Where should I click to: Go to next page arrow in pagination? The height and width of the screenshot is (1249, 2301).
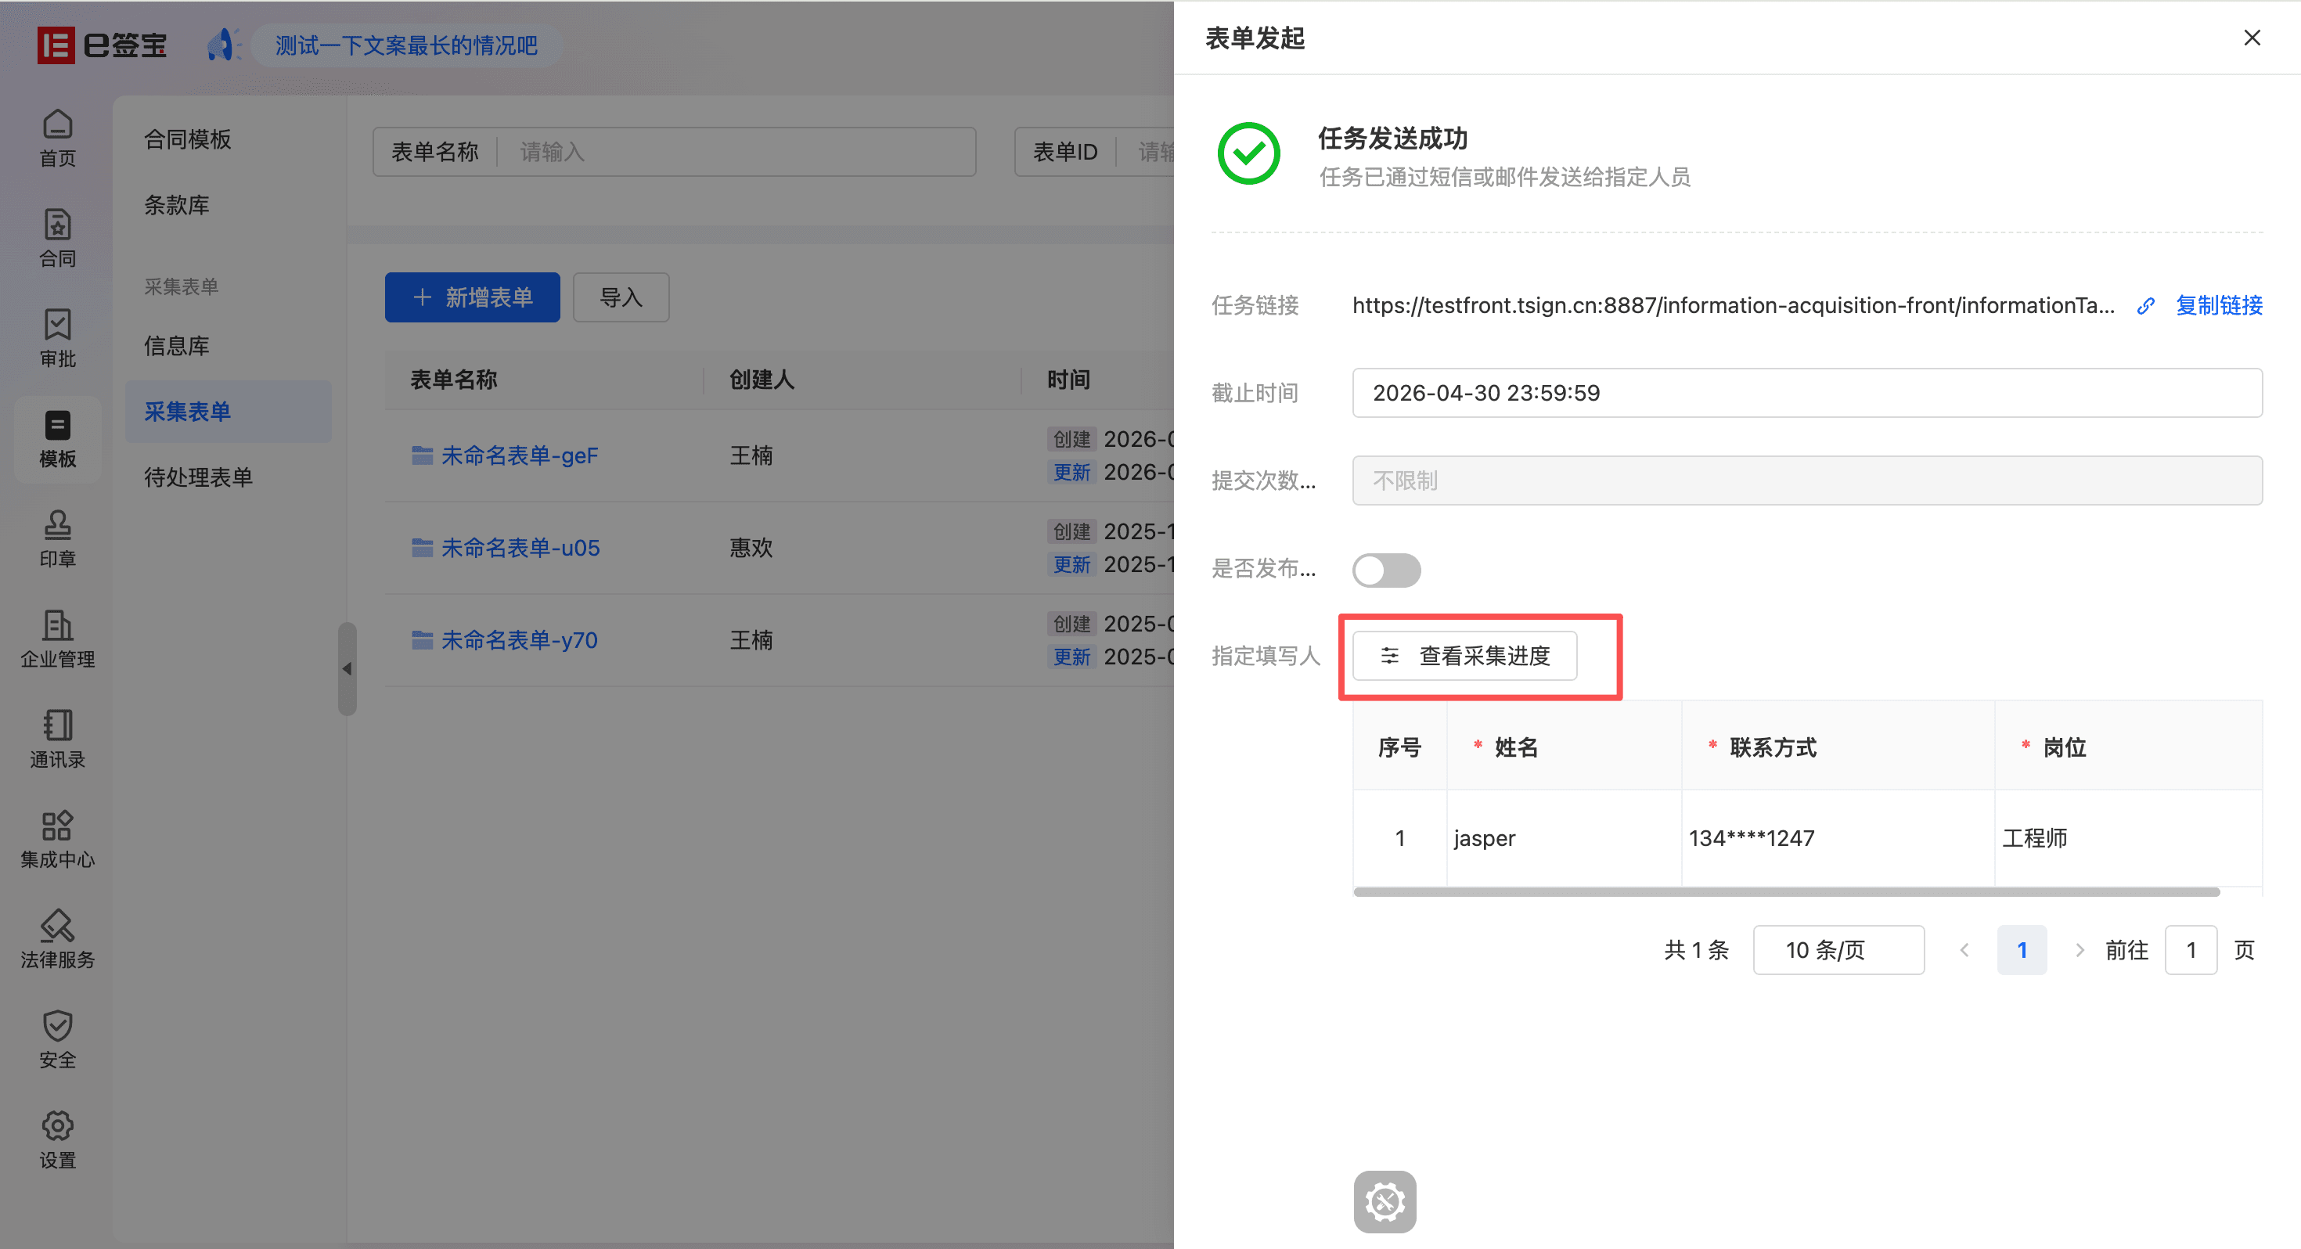pos(2080,950)
